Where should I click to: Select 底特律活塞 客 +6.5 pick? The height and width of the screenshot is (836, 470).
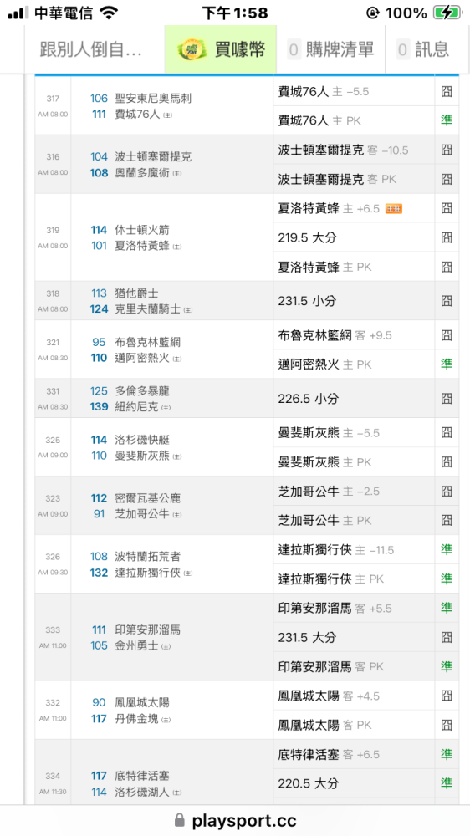point(355,754)
